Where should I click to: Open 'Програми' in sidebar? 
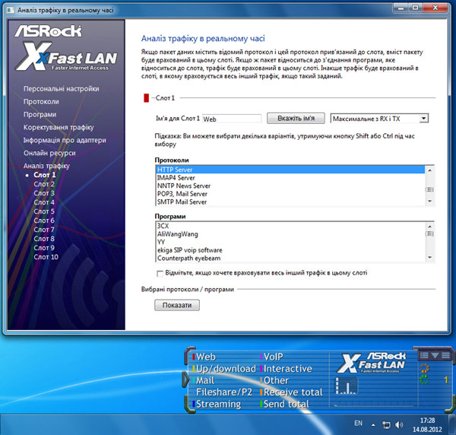coord(40,114)
